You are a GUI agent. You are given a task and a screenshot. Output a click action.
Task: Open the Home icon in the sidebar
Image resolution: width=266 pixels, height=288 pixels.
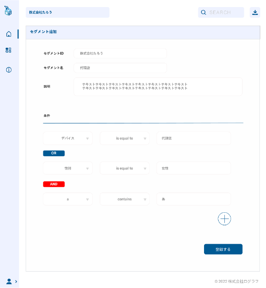click(x=9, y=34)
